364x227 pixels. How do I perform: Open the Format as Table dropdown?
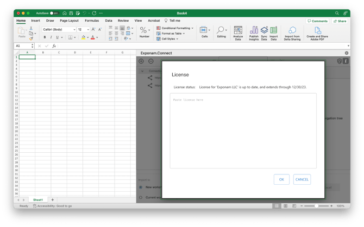[x=171, y=34]
